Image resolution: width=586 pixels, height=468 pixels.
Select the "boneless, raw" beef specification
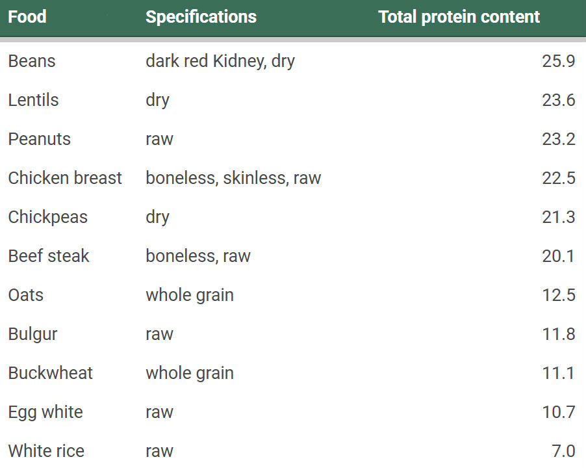197,256
